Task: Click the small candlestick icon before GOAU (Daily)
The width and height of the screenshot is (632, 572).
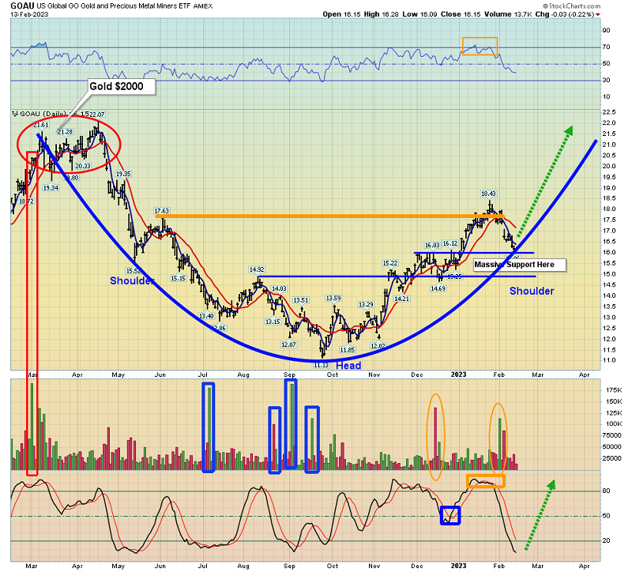Action: click(x=15, y=114)
